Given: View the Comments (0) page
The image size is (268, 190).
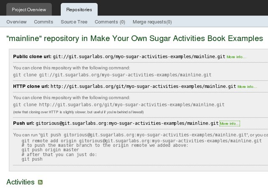Looking at the screenshot, I should [x=110, y=22].
